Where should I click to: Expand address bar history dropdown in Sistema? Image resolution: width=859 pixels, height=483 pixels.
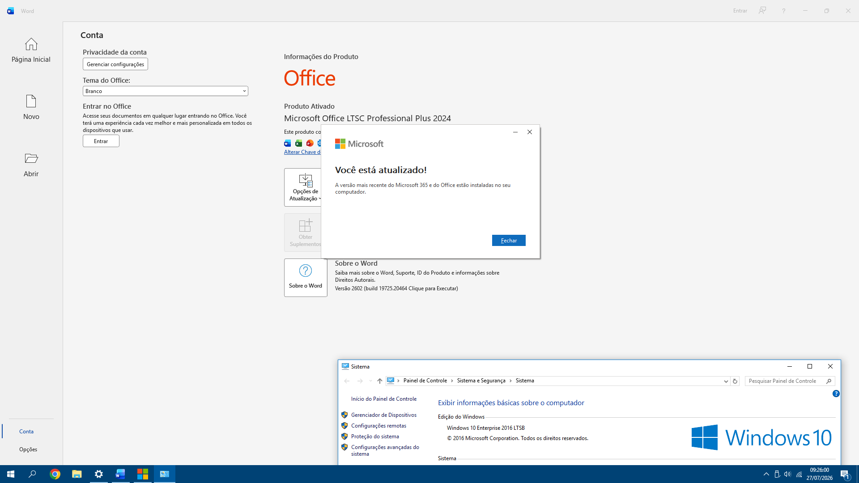[x=726, y=381]
